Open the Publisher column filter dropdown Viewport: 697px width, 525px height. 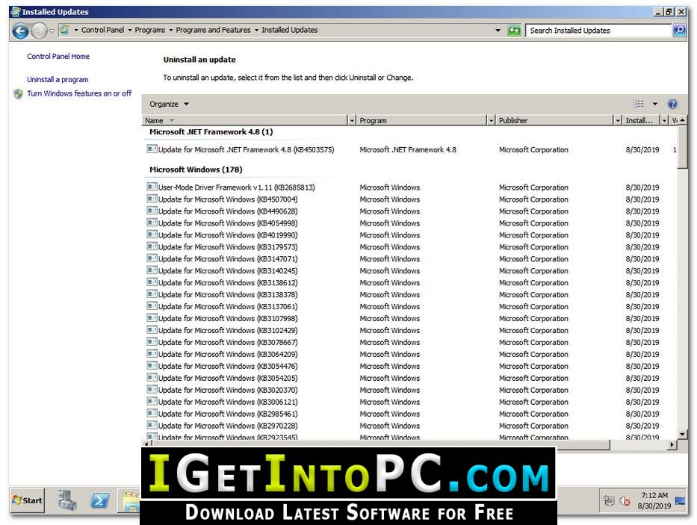[617, 120]
